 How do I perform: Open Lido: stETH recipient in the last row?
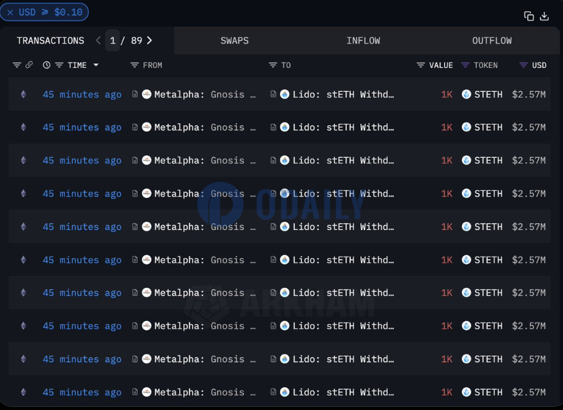coord(343,392)
